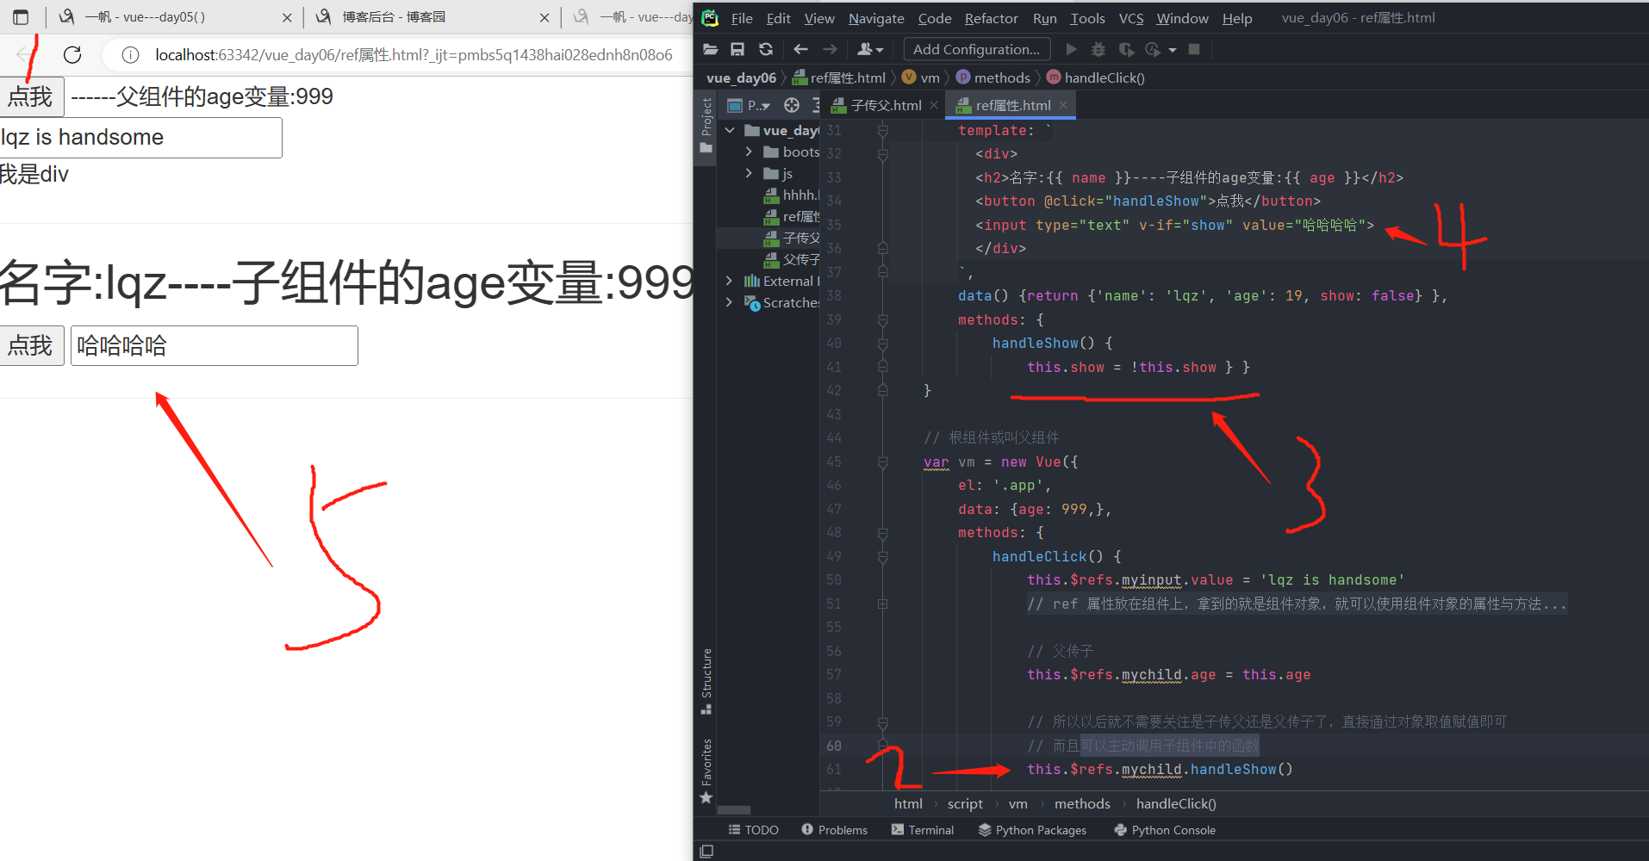The image size is (1649, 861).
Task: Click the Profile clock-play icon
Action: click(x=1153, y=49)
